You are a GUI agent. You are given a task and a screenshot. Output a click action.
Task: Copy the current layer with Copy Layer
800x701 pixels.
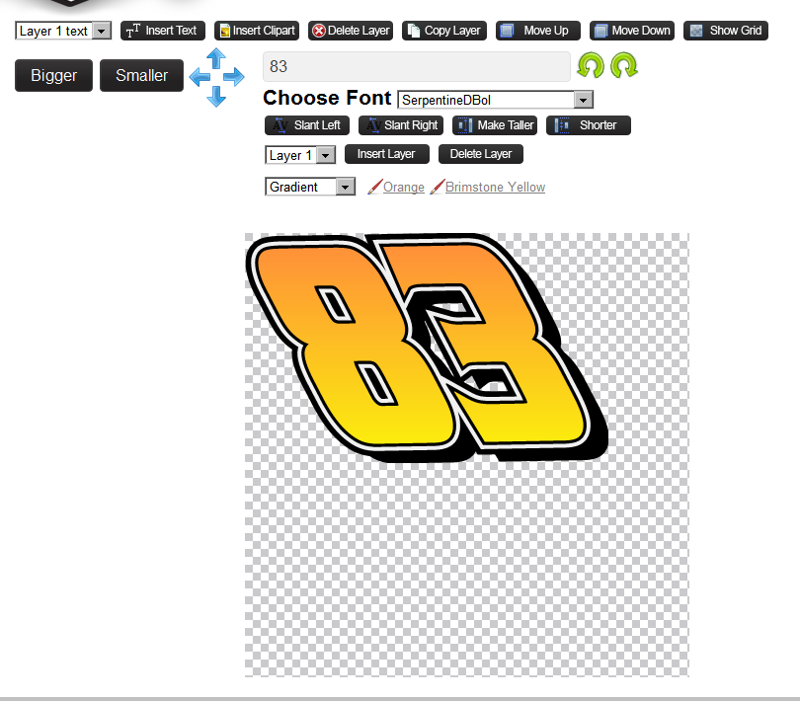444,31
